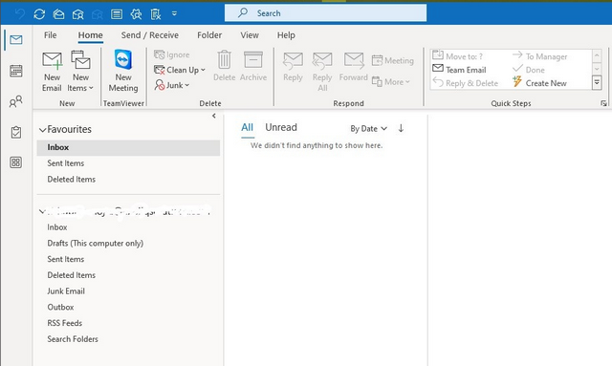
Task: Open the New Items dropdown
Action: 80,72
